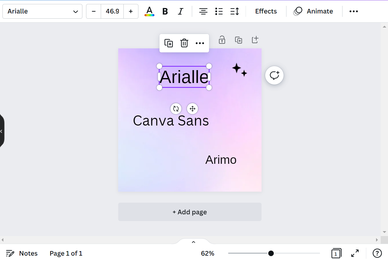Open the Animate panel
388x259 pixels.
tap(313, 11)
